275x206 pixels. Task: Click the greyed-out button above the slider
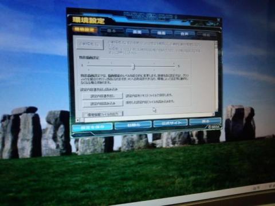pyautogui.click(x=90, y=44)
